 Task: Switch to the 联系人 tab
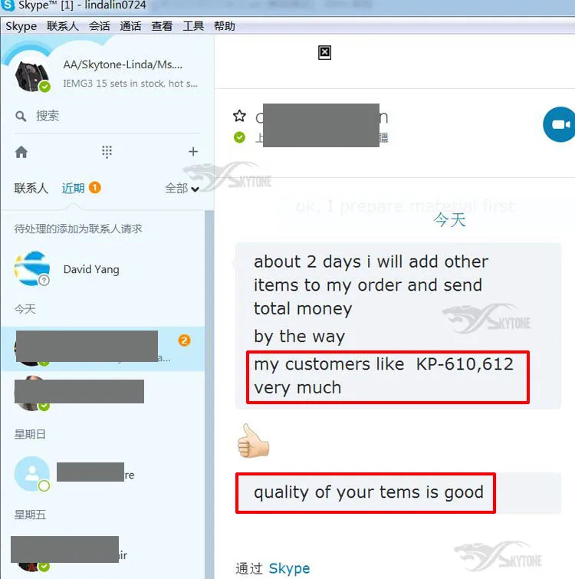click(31, 188)
